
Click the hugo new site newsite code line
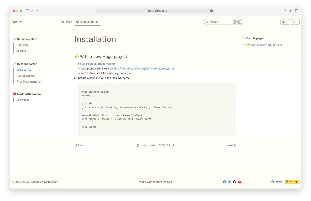pos(96,92)
